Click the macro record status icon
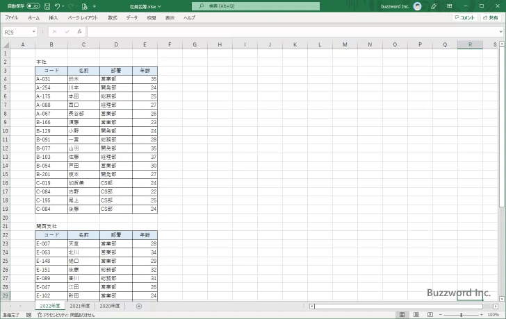Viewport: 506px width, 319px height. tap(28, 315)
